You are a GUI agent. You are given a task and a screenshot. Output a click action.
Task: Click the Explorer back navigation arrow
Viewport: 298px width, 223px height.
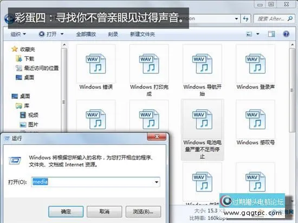9,19
